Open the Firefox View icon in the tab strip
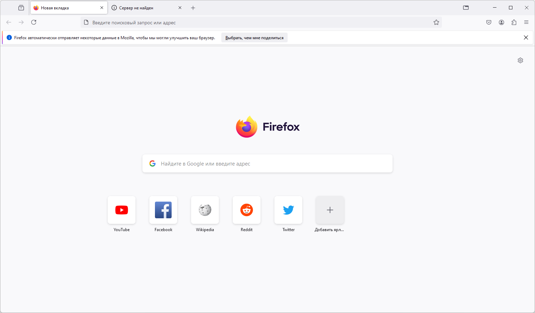Viewport: 535px width, 313px height. click(x=21, y=8)
